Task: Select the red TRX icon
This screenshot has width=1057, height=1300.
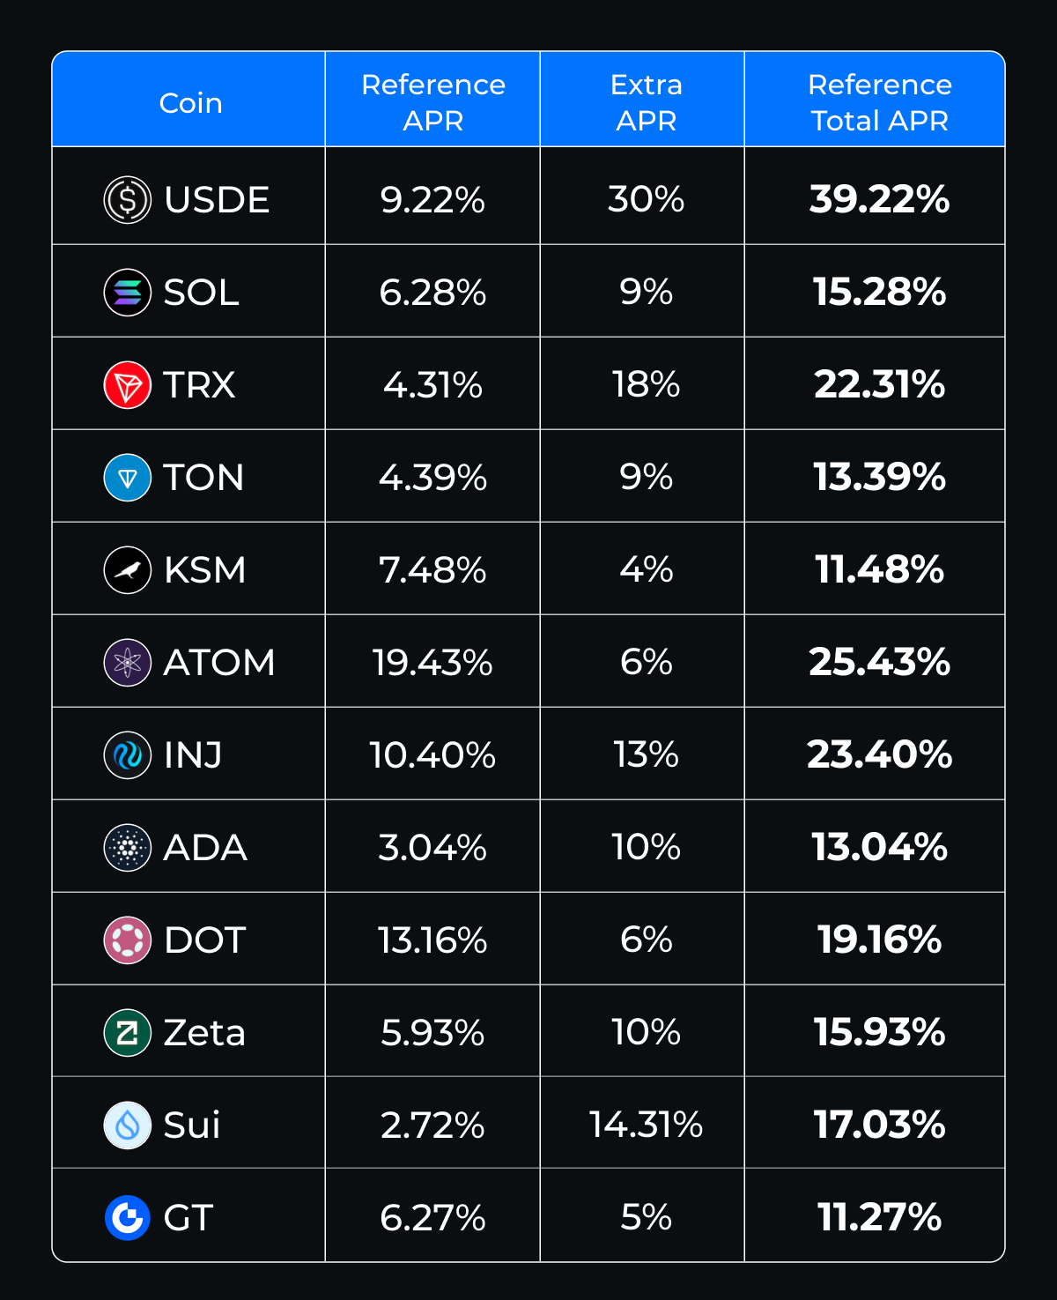Action: (x=128, y=385)
